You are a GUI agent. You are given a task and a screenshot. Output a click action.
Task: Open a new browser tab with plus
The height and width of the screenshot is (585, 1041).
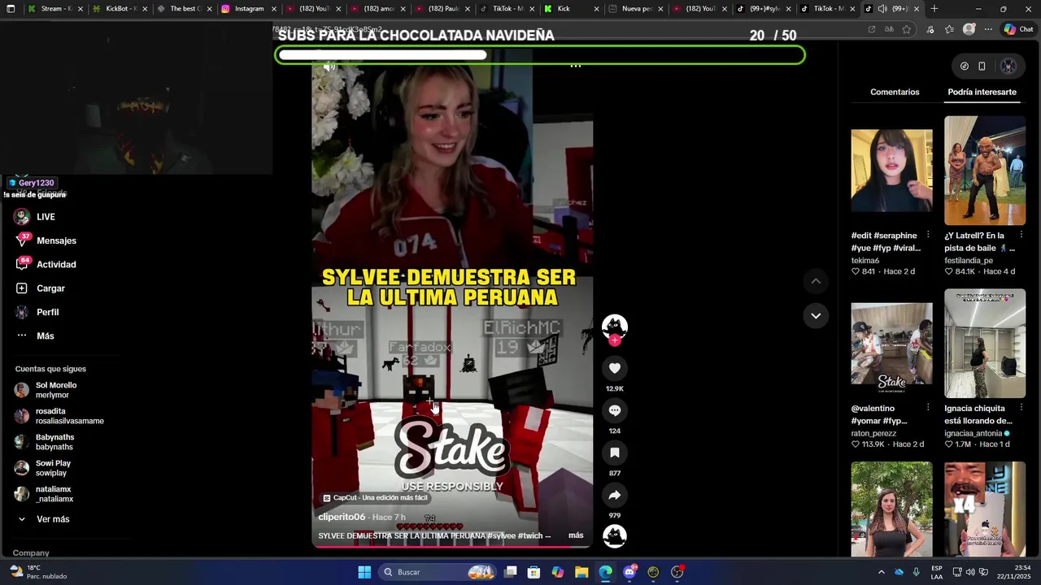coord(934,9)
